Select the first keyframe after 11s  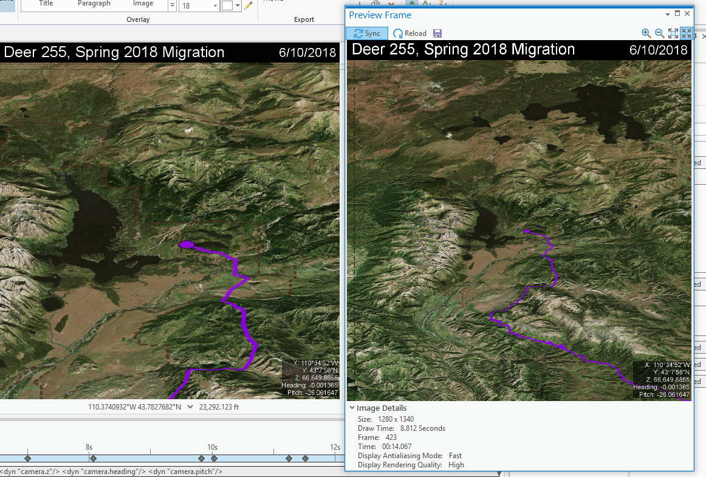tap(289, 459)
